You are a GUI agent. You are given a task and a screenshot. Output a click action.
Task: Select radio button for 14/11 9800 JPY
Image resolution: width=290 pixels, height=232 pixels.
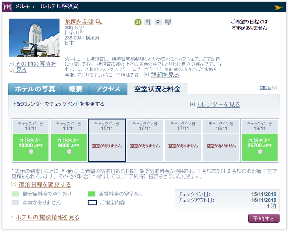coord(69,152)
